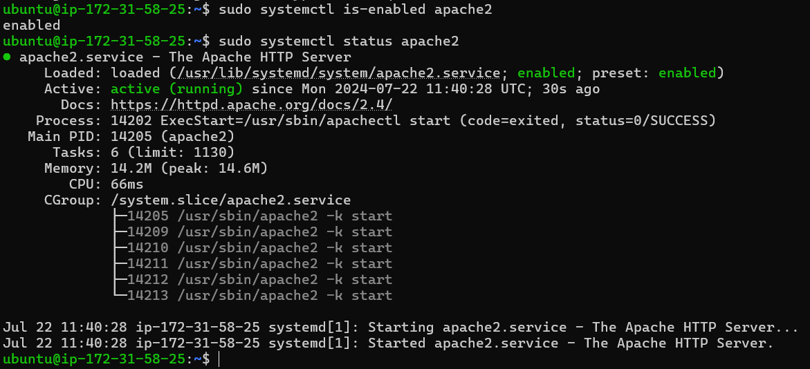This screenshot has height=369, width=810.
Task: Click the process 14212 tree entry
Action: point(259,280)
